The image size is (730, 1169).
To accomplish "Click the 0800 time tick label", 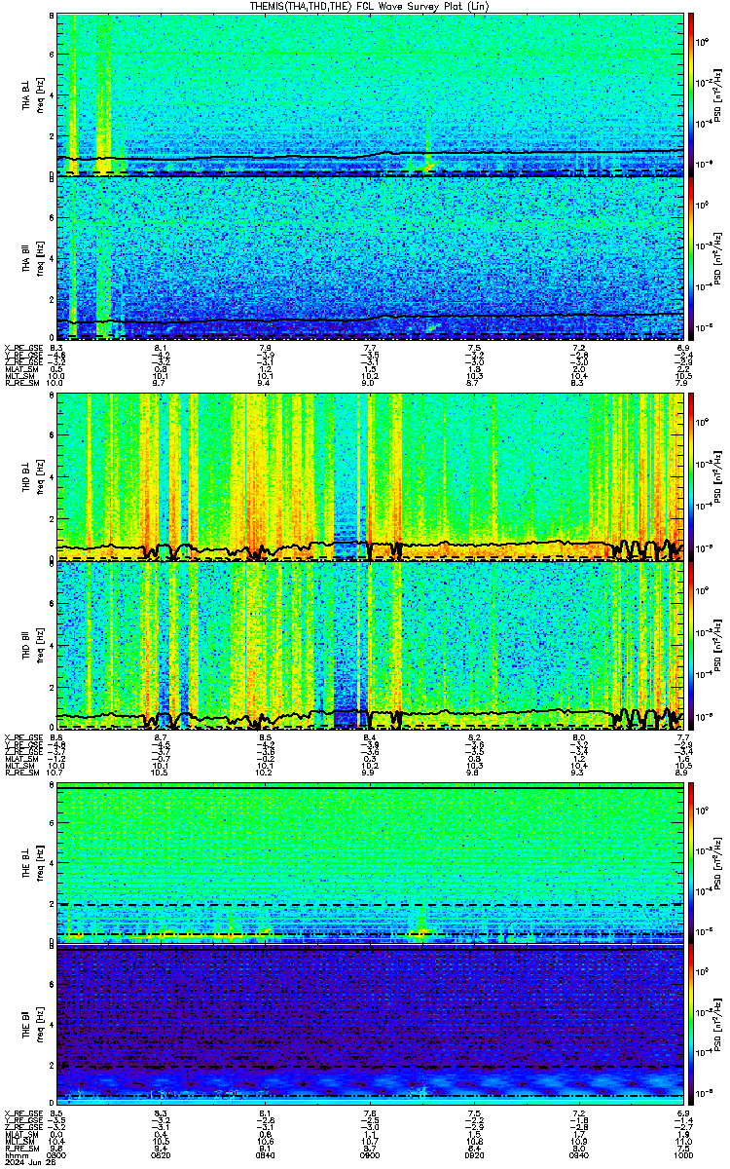I will point(56,1156).
